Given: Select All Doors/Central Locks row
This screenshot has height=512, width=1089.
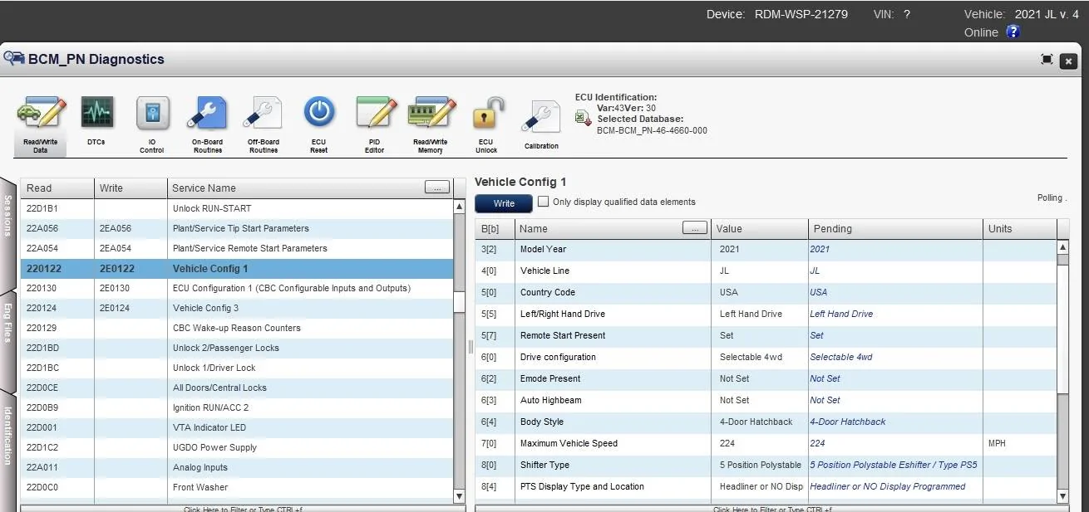Looking at the screenshot, I should (237, 388).
